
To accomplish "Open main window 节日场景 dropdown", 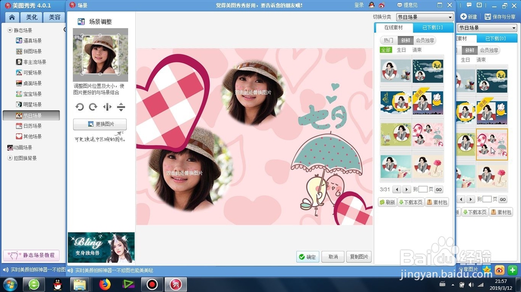I will tap(487, 28).
